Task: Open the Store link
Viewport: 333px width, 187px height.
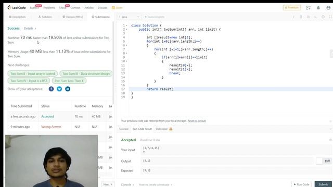Action: [x=117, y=8]
